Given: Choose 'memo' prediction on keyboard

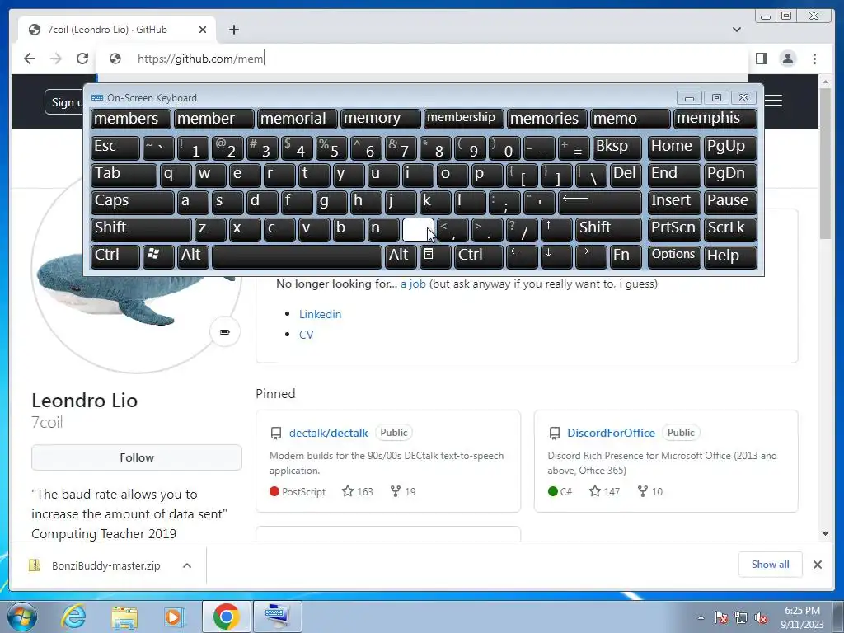Looking at the screenshot, I should 631,119.
